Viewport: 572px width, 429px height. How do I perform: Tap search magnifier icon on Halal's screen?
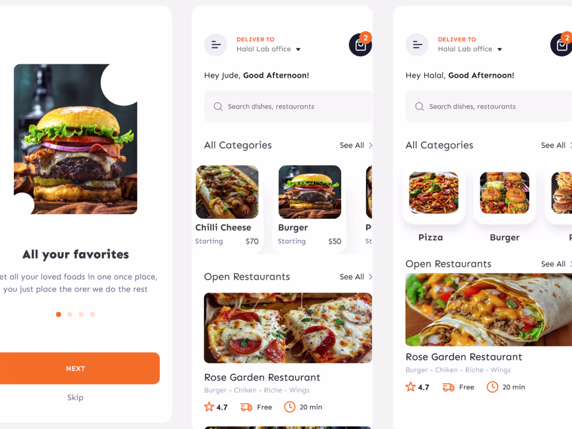[419, 106]
